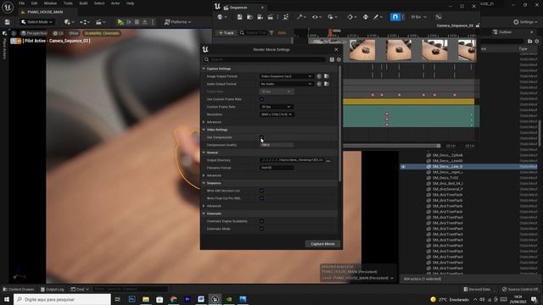543x305 pixels.
Task: Toggle the Write Final Cut Pro XML checkbox
Action: (261, 198)
